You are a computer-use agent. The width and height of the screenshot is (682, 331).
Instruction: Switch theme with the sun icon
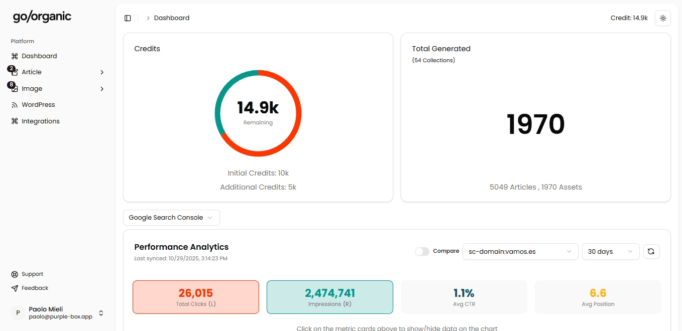tap(663, 18)
